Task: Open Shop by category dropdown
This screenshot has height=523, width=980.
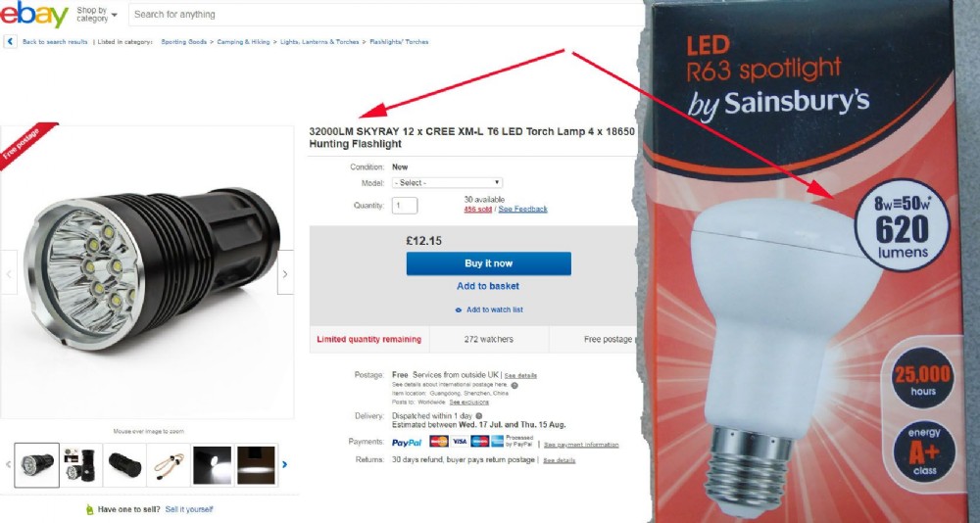Action: pyautogui.click(x=96, y=15)
